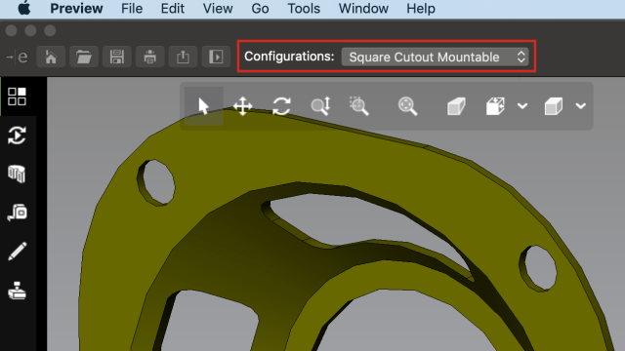The width and height of the screenshot is (625, 351).
Task: Expand the view orientation chevron dropdown
Action: 522,106
